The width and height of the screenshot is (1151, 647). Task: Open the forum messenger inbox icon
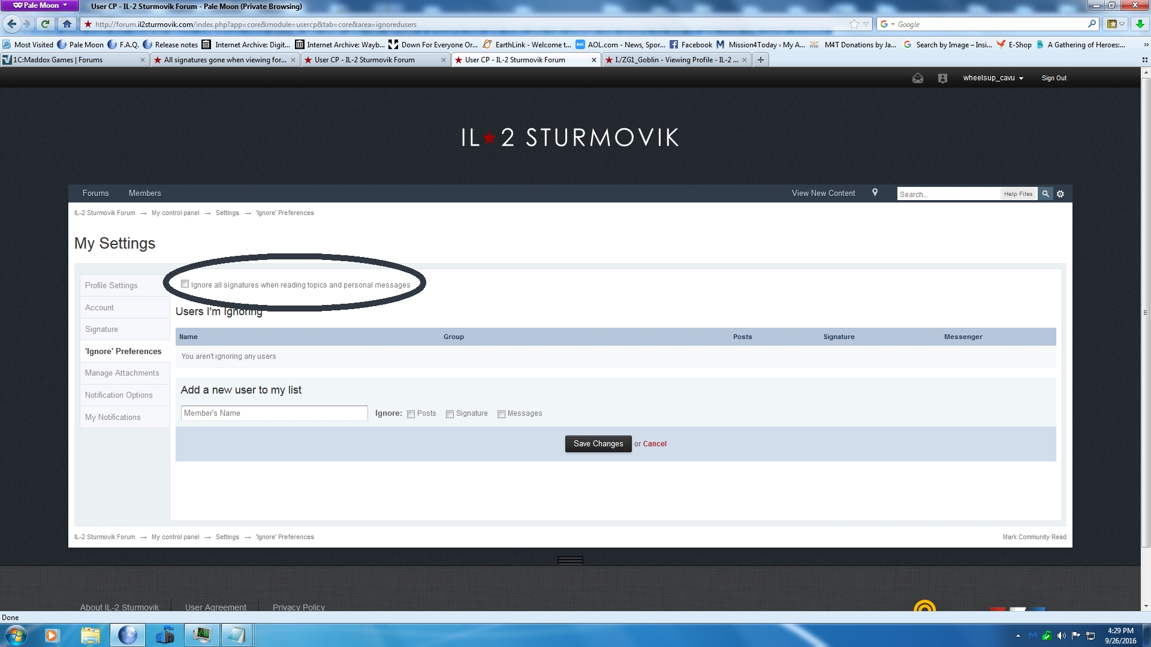pos(918,78)
